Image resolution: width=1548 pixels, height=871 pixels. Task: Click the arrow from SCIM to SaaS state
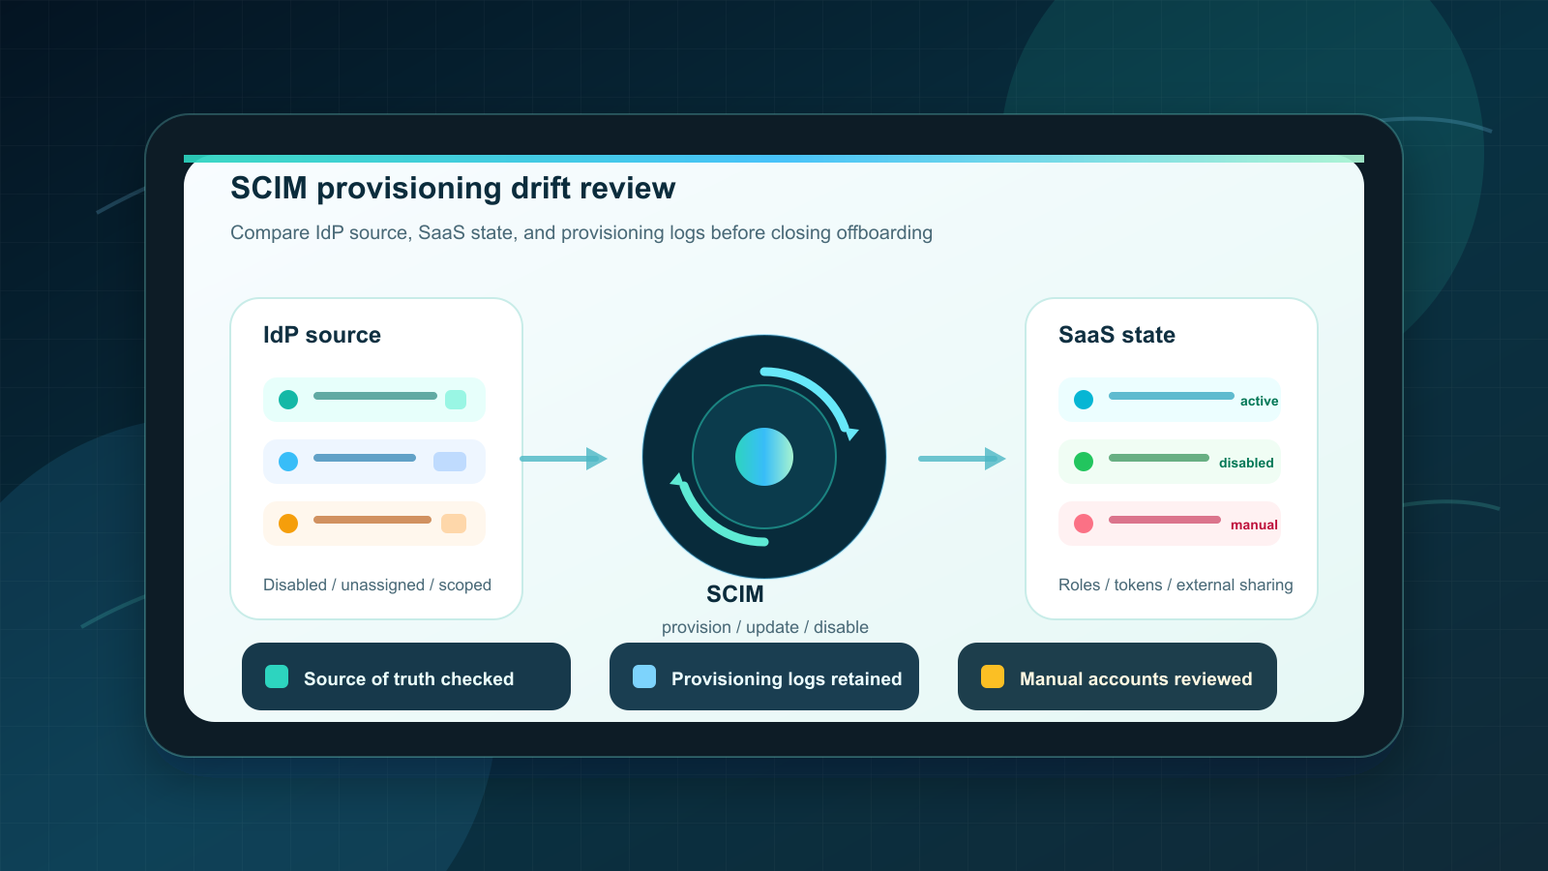(x=963, y=459)
